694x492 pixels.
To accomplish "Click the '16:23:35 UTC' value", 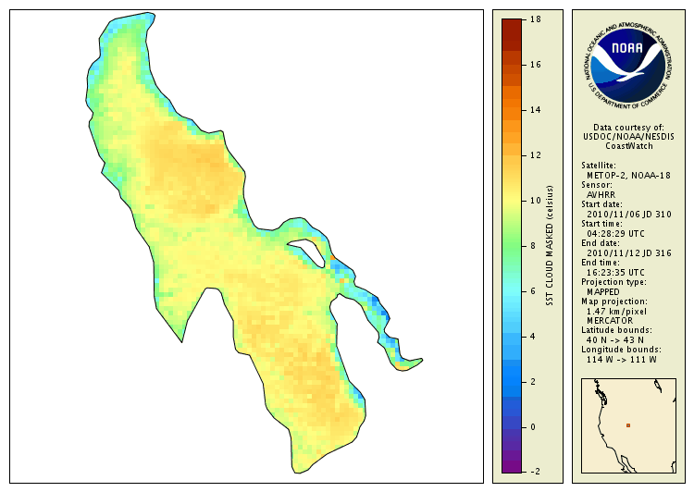I will [x=615, y=273].
